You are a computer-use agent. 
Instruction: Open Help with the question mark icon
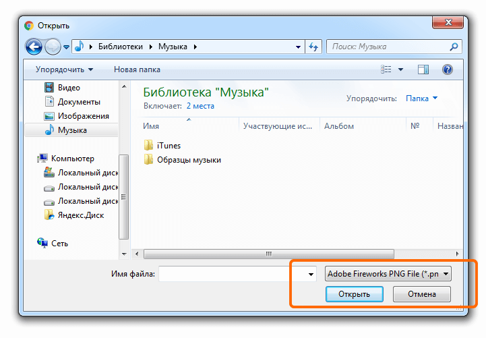(448, 69)
